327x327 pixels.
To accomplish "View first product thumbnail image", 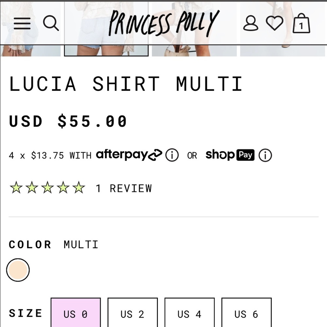I will click(30, 29).
